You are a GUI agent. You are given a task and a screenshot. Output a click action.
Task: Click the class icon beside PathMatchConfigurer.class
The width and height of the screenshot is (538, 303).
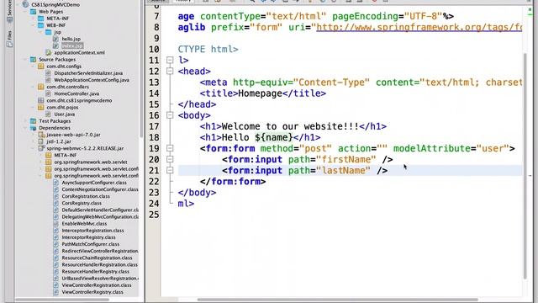[x=56, y=244]
